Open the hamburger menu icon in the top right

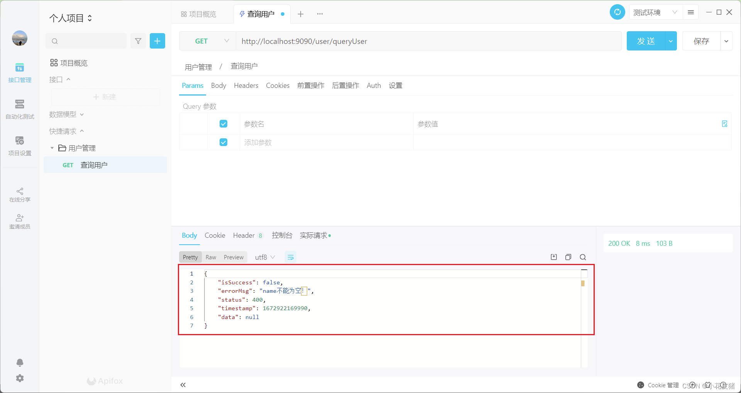click(691, 12)
